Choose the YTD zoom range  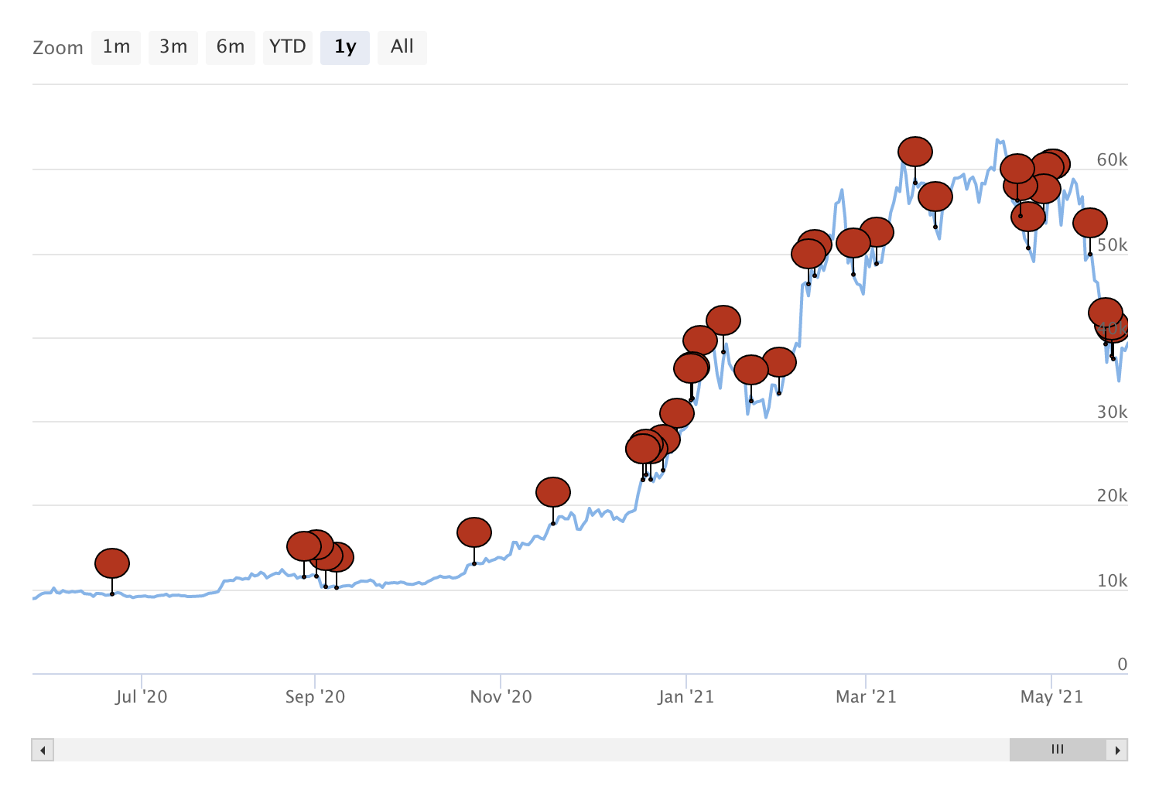click(288, 47)
